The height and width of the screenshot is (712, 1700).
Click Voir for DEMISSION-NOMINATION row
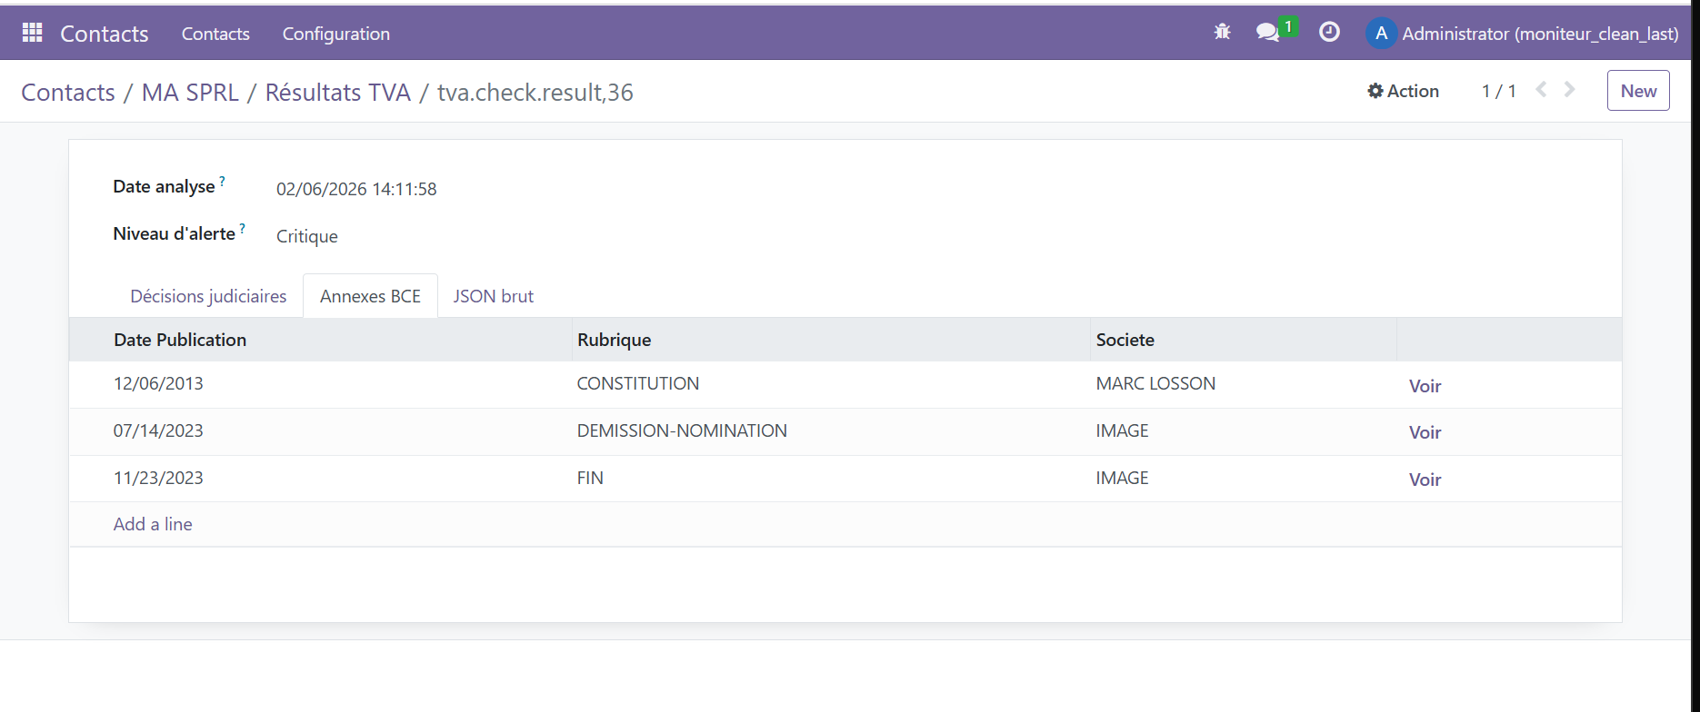click(x=1425, y=432)
